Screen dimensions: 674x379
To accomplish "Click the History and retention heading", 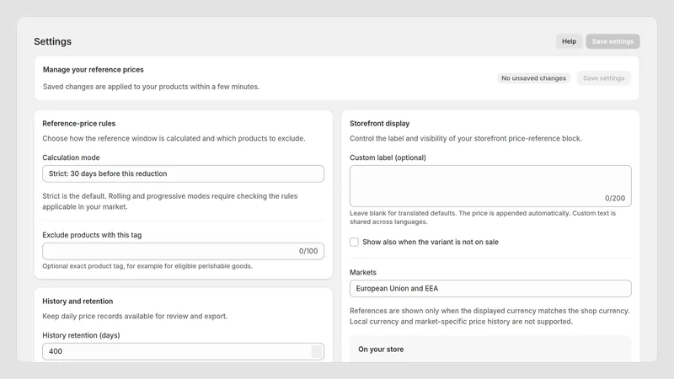I will [78, 302].
